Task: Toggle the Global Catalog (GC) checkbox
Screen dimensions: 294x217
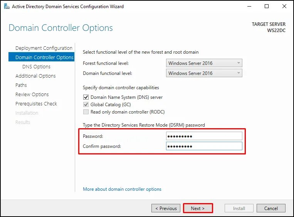Action: tap(86, 105)
